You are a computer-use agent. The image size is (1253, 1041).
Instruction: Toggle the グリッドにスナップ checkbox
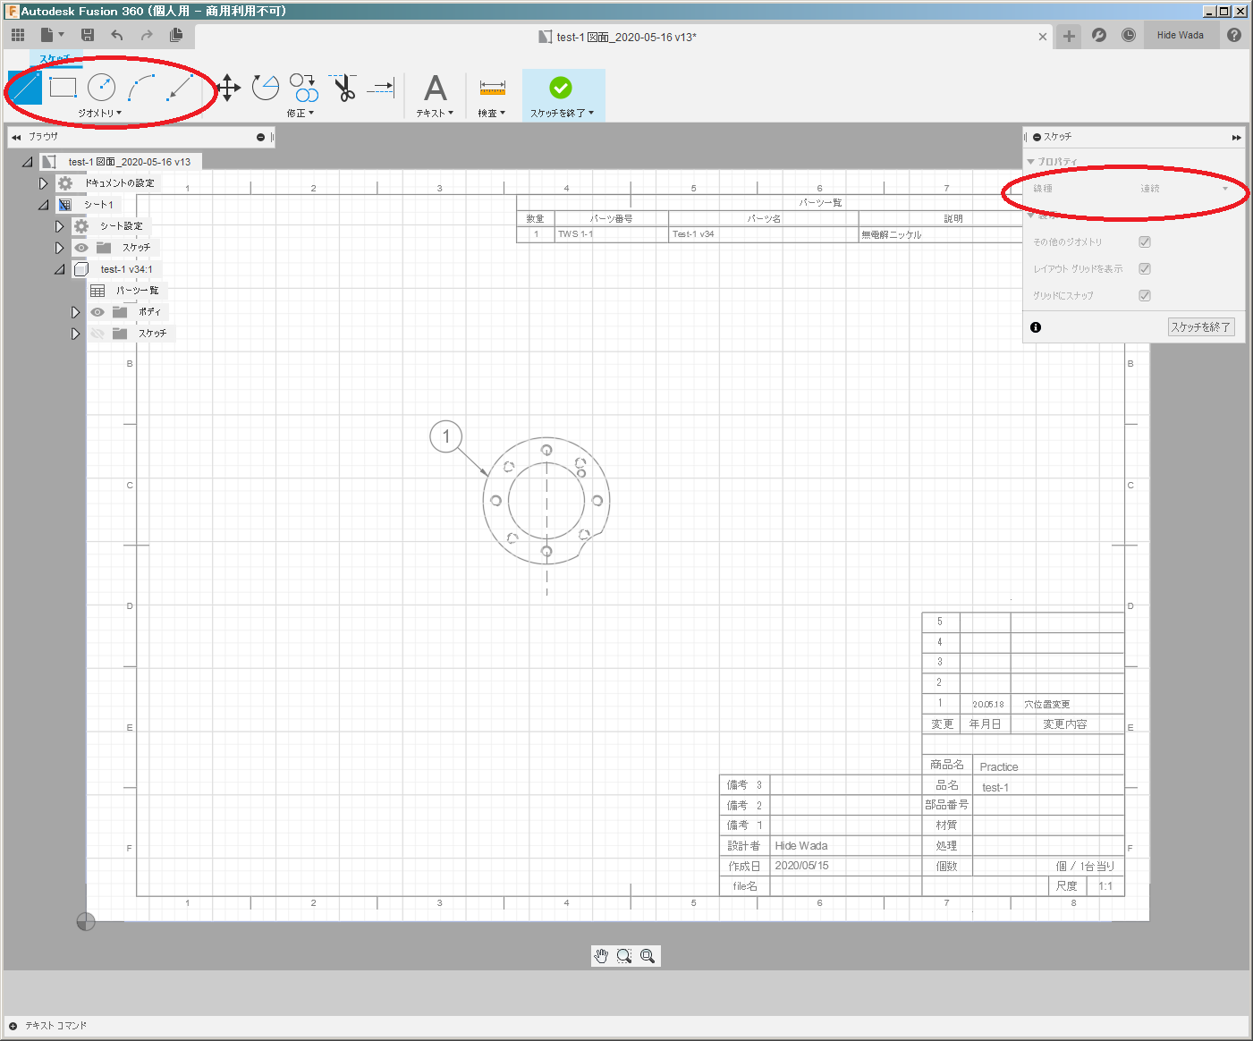(x=1145, y=295)
